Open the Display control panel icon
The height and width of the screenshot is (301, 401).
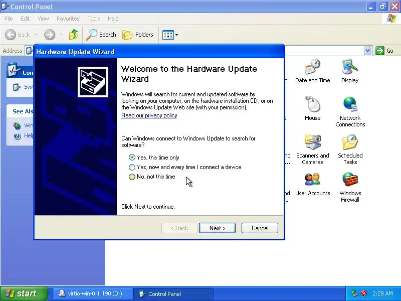[x=350, y=71]
